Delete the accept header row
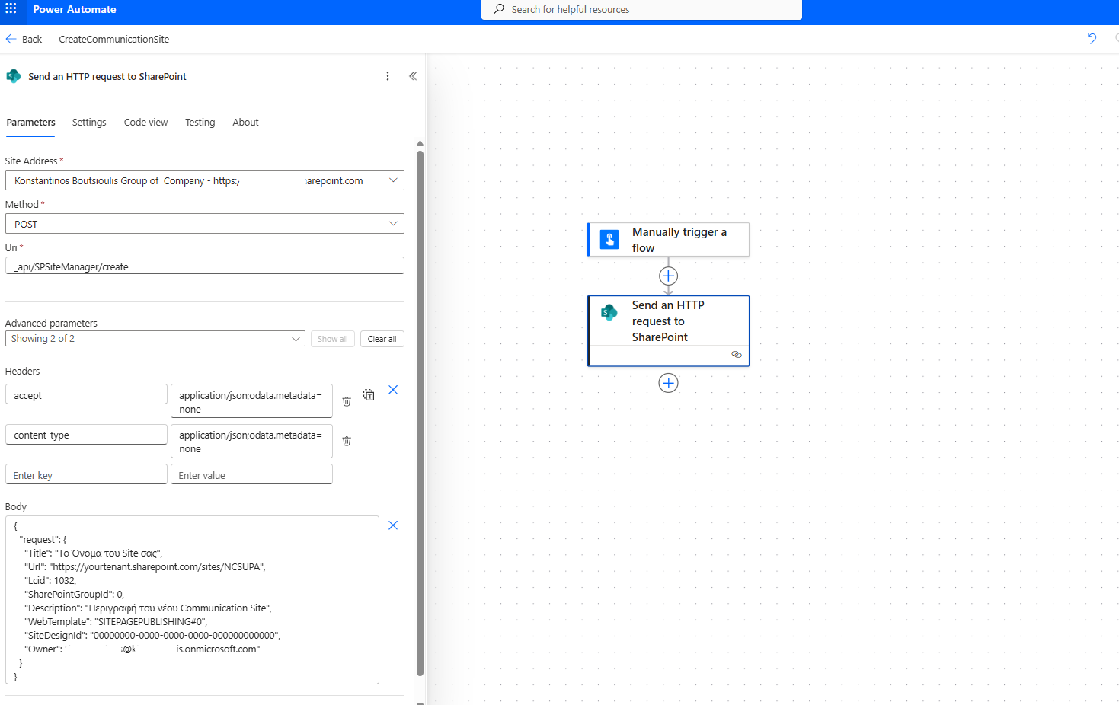This screenshot has height=705, width=1119. coord(347,401)
